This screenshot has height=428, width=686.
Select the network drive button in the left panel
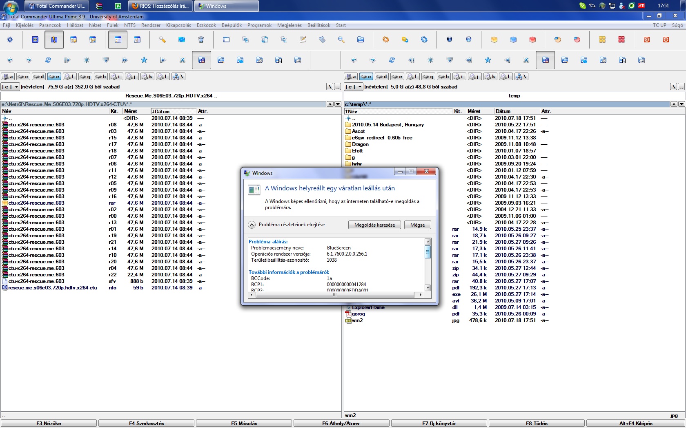pyautogui.click(x=178, y=77)
